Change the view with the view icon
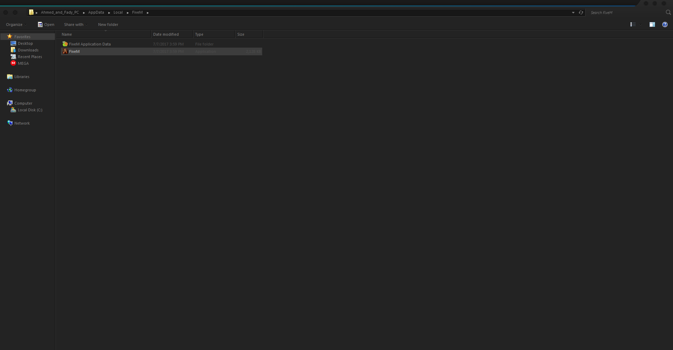 click(x=633, y=24)
